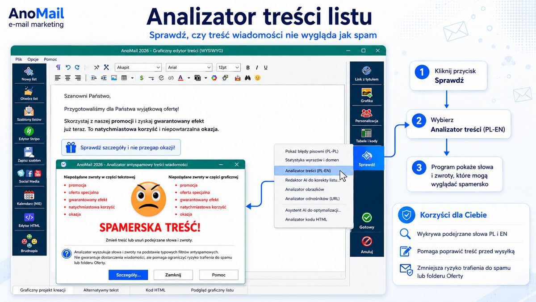Select Pokaż błędy pisowni (PL-PL)

coord(311,151)
